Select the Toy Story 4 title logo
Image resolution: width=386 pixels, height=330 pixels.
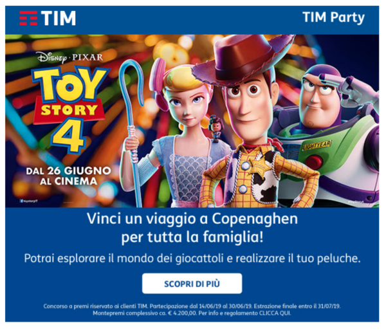coord(71,108)
